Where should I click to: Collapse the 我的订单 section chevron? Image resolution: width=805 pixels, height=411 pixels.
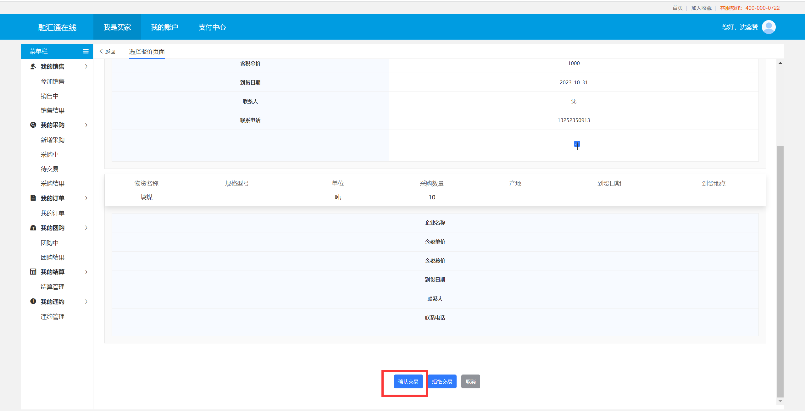point(86,198)
